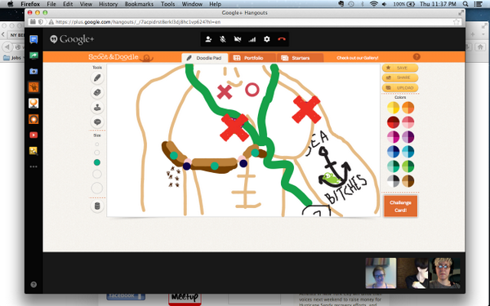Open Notification Center list icon
Viewport: 490px width, 306px height.
coord(478,4)
